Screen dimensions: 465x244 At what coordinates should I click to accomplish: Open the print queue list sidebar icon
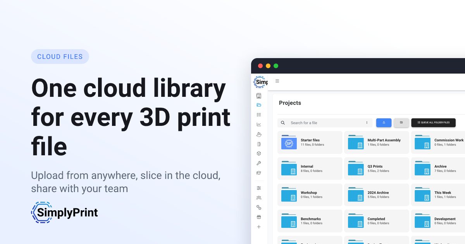point(259,115)
